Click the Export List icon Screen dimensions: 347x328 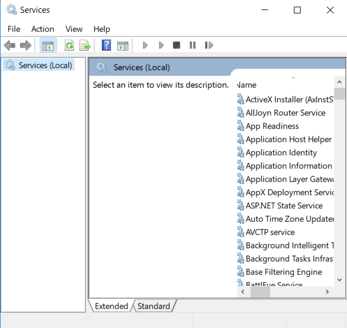85,45
